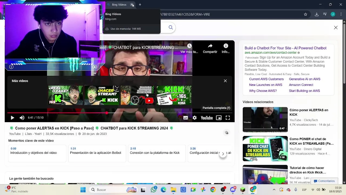
Task: Open the Start Building on AWS link
Action: pos(304,91)
